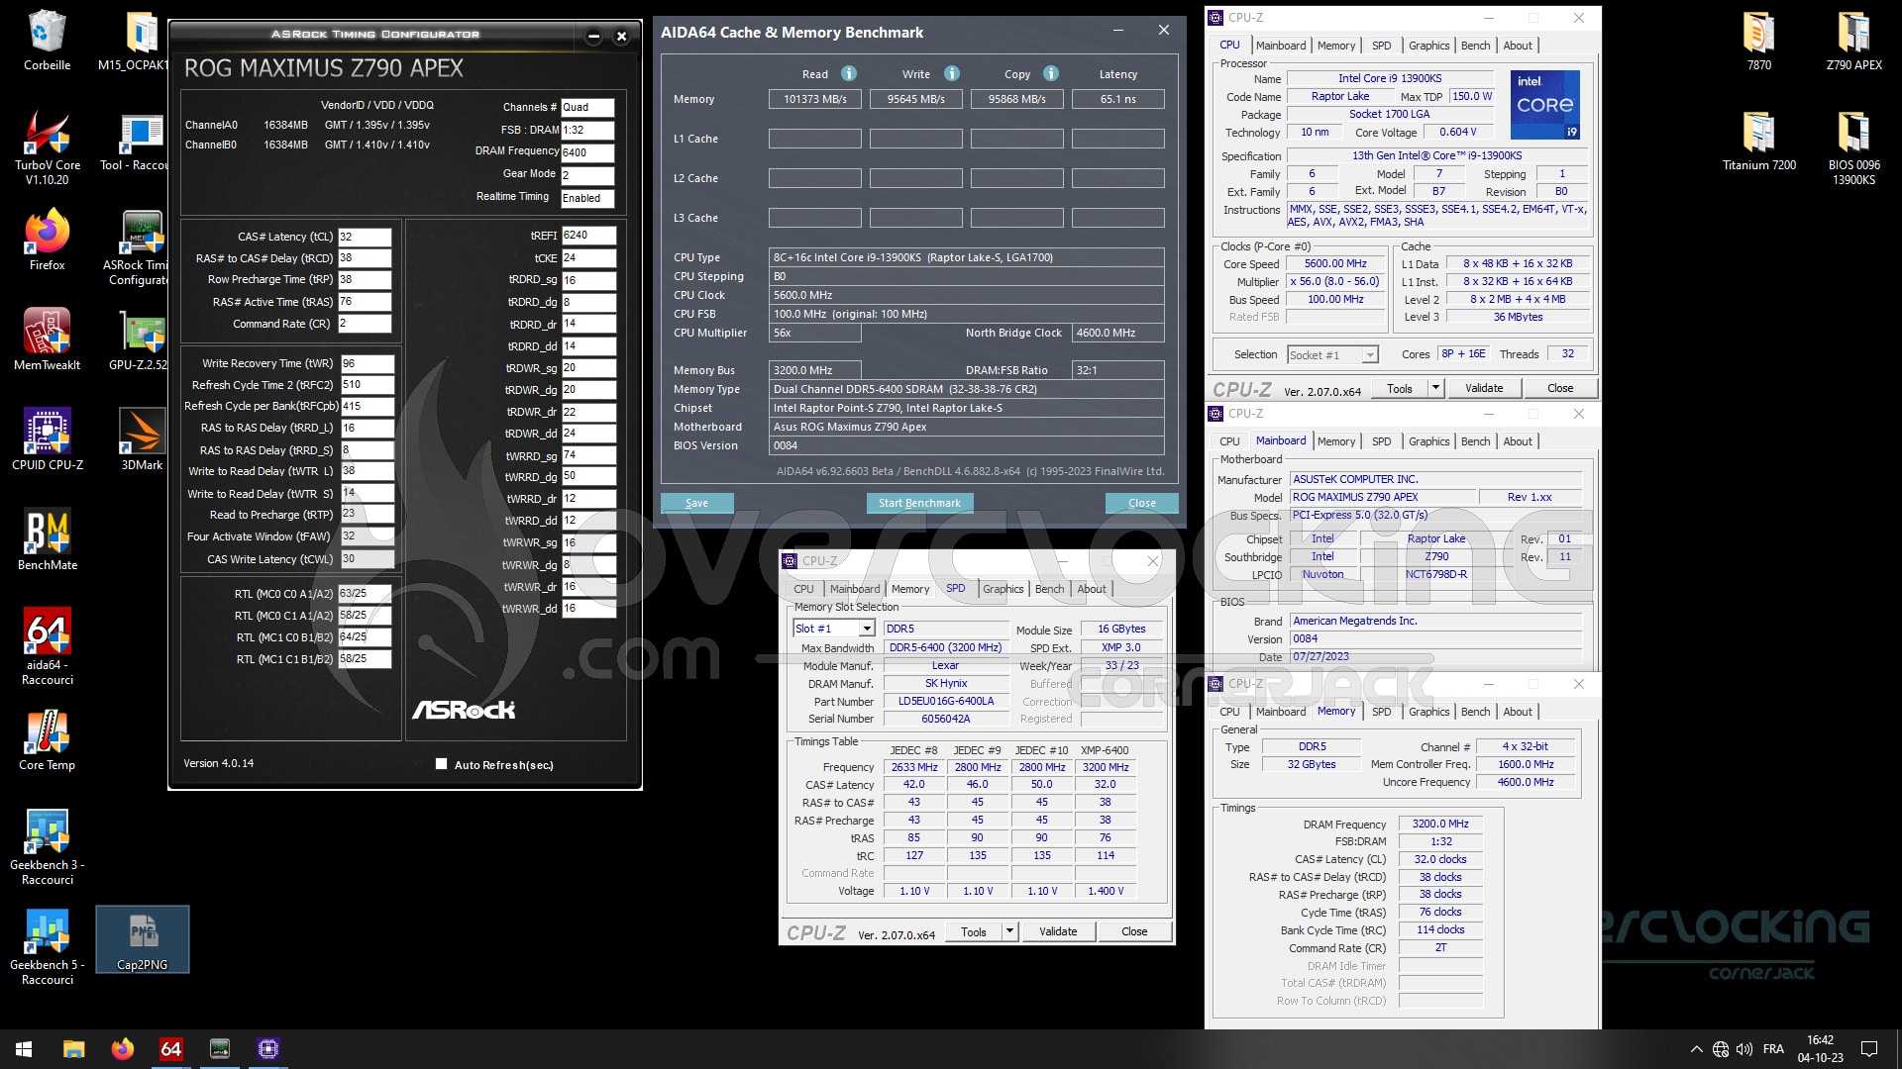Select the Cap2PNG desktop file

(142, 940)
